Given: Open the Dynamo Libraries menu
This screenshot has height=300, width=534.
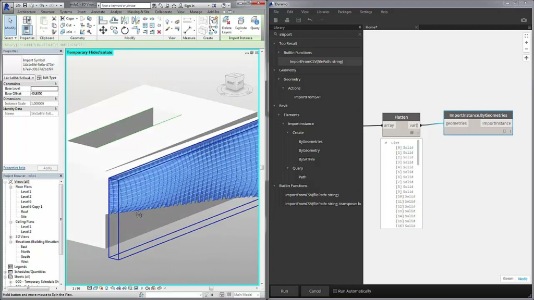Looking at the screenshot, I should pos(323,12).
